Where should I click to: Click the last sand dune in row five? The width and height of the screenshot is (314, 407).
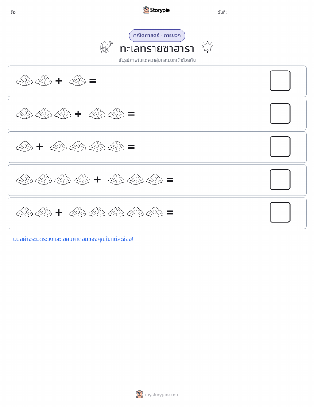(155, 212)
